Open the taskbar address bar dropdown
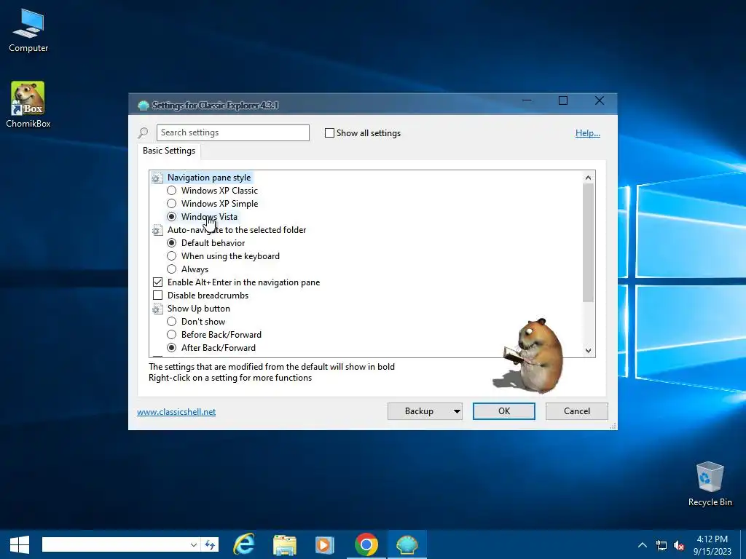The width and height of the screenshot is (746, 559). pos(194,544)
